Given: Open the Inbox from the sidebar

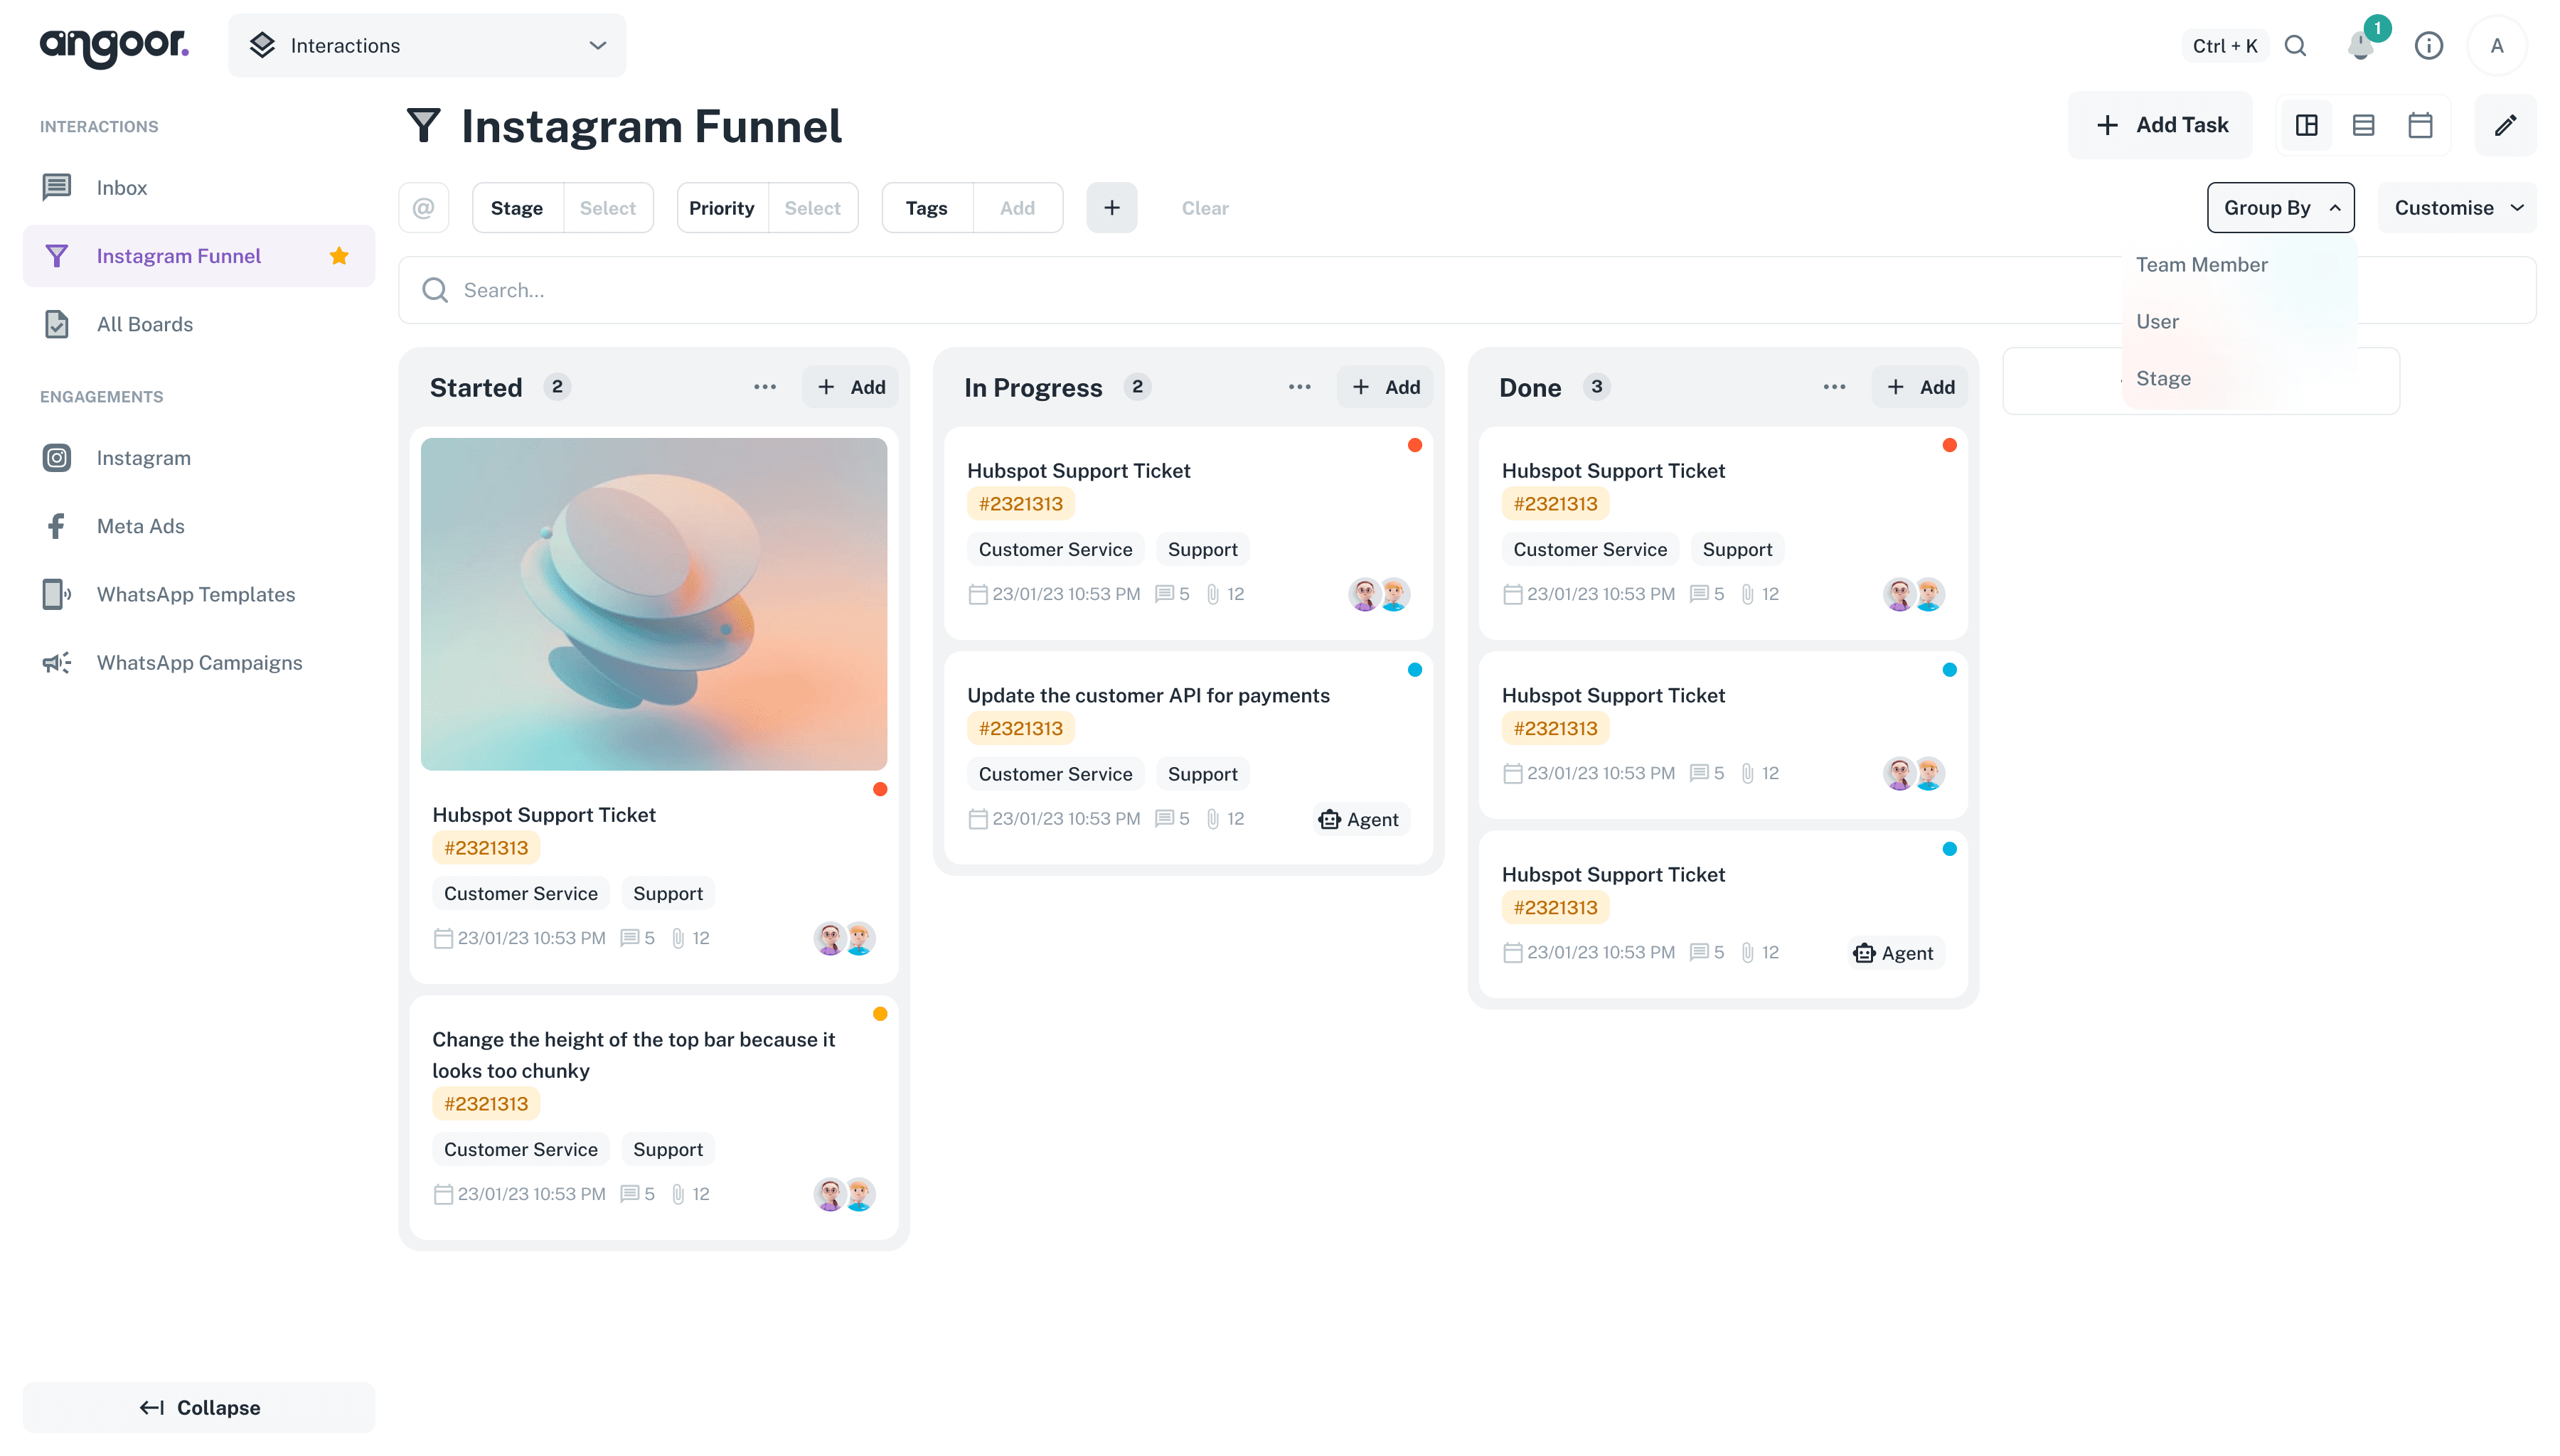Looking at the screenshot, I should click(x=121, y=187).
